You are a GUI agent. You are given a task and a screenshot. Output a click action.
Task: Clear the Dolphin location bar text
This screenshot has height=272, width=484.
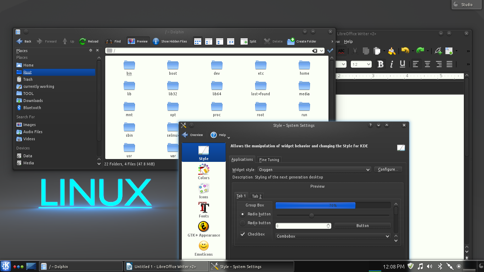coord(314,51)
